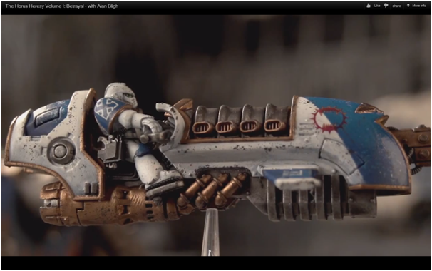
Task: Click the thumbs-down dislike icon
Action: coord(386,6)
